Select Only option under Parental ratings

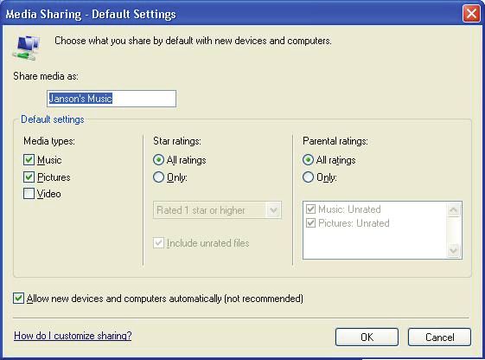click(308, 177)
